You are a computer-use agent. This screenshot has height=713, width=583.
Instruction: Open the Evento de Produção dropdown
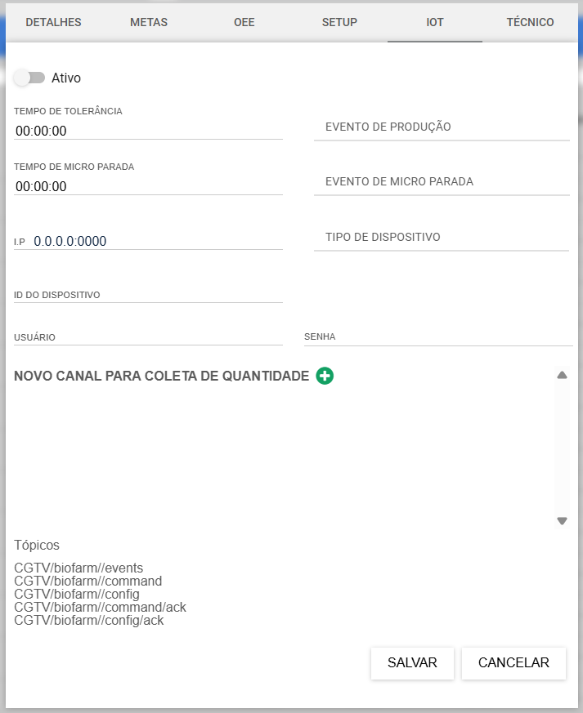click(x=442, y=127)
